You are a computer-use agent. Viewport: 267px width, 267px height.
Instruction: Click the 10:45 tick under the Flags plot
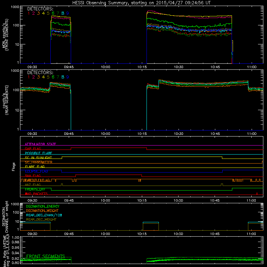tap(215, 201)
